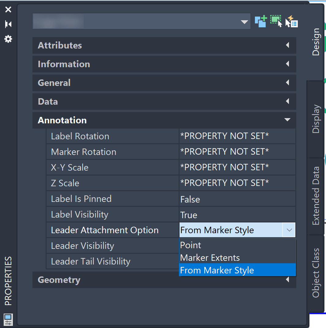Toggle the PICKADD value icon

[261, 21]
